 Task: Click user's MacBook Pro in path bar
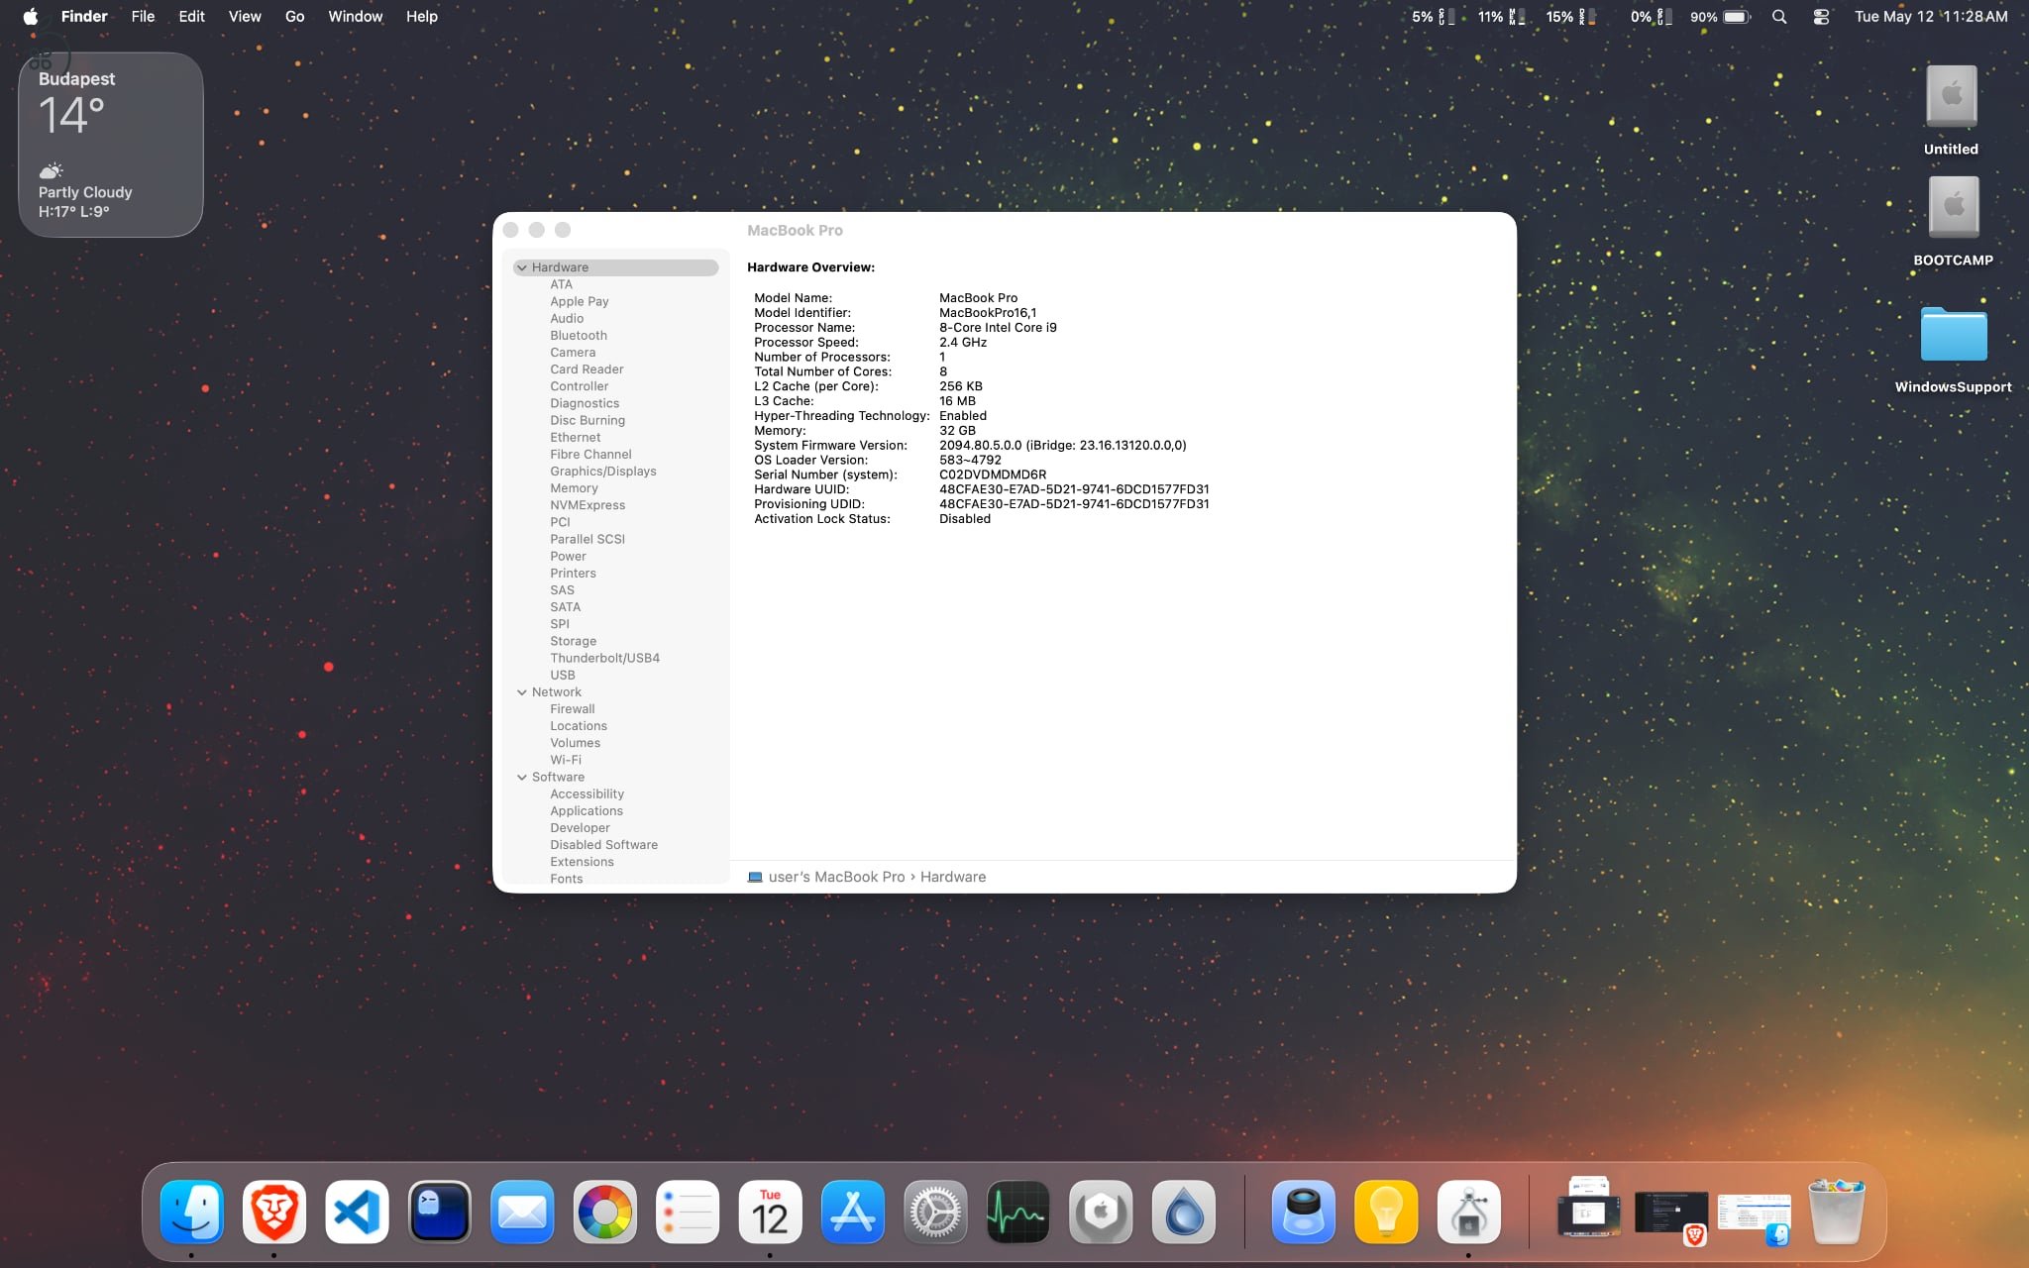pyautogui.click(x=826, y=877)
